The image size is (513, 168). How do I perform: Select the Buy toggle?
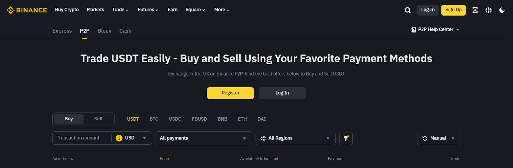click(69, 119)
